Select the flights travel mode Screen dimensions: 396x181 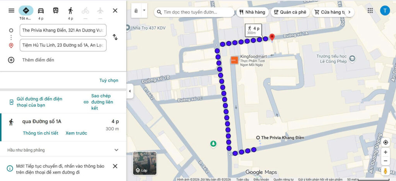point(100,10)
